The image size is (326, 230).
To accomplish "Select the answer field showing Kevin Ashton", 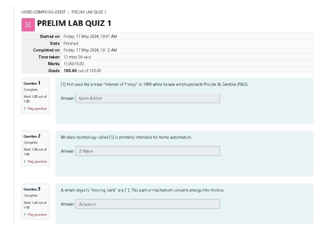I will point(148,98).
